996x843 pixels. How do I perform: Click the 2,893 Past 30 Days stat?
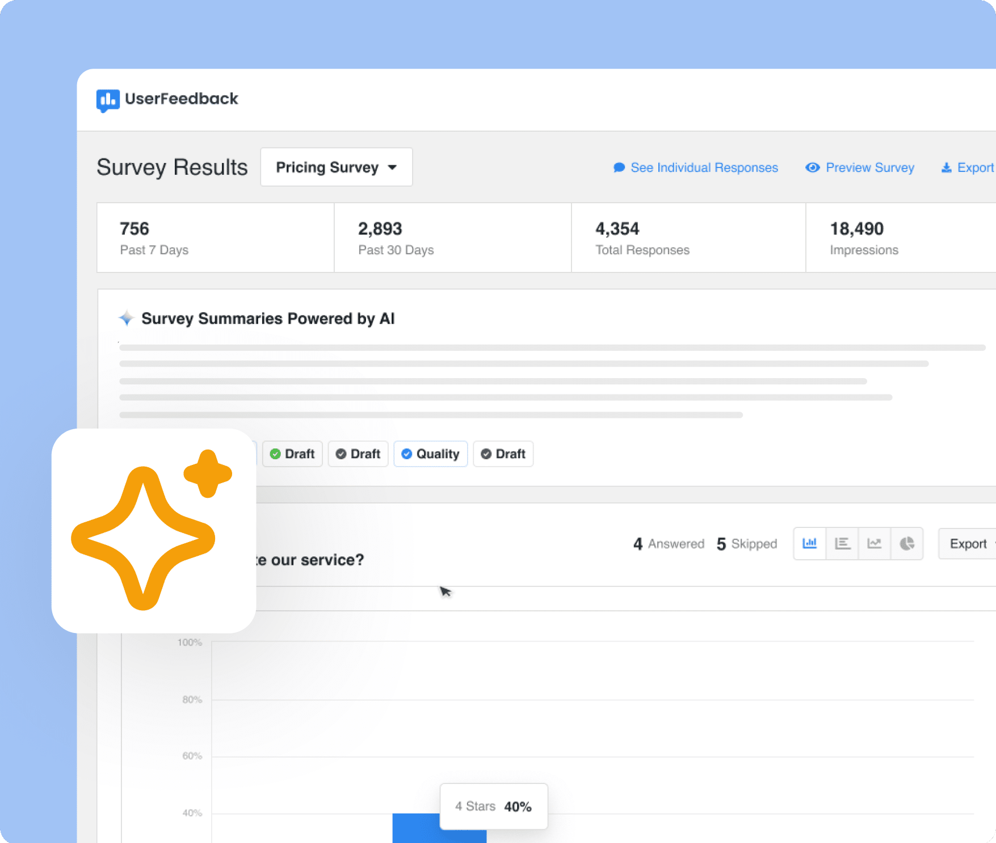click(x=453, y=238)
